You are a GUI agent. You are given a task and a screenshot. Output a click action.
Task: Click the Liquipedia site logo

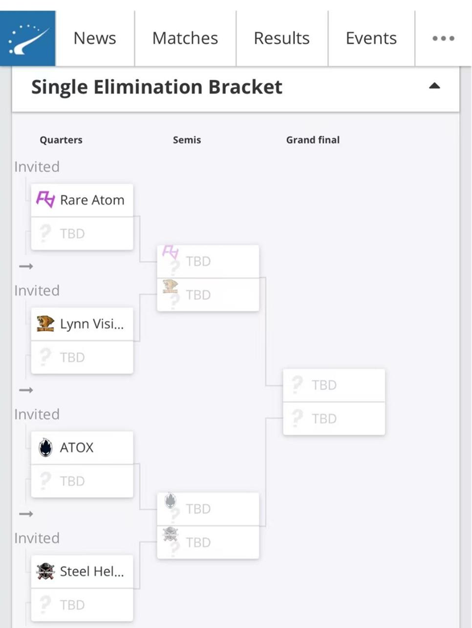point(27,37)
